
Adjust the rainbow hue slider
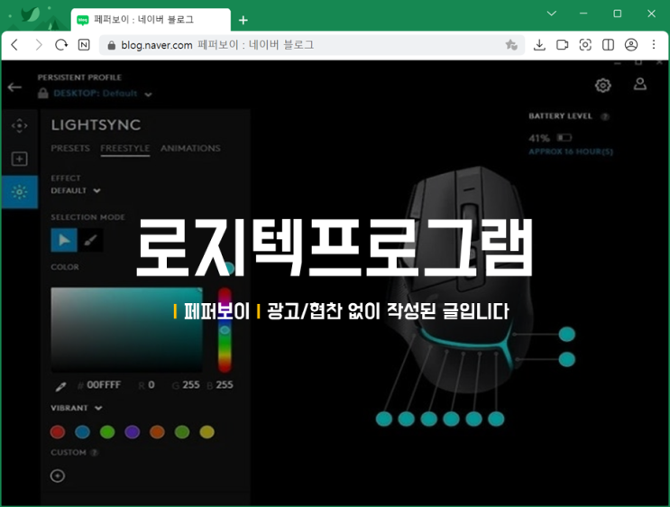click(225, 330)
